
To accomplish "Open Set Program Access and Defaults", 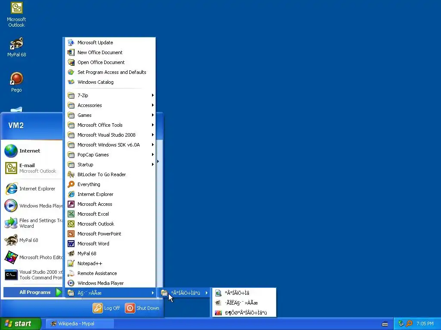I will [110, 72].
